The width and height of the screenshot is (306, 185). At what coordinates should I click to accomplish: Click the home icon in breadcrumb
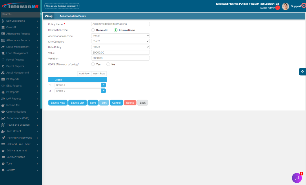(46, 16)
